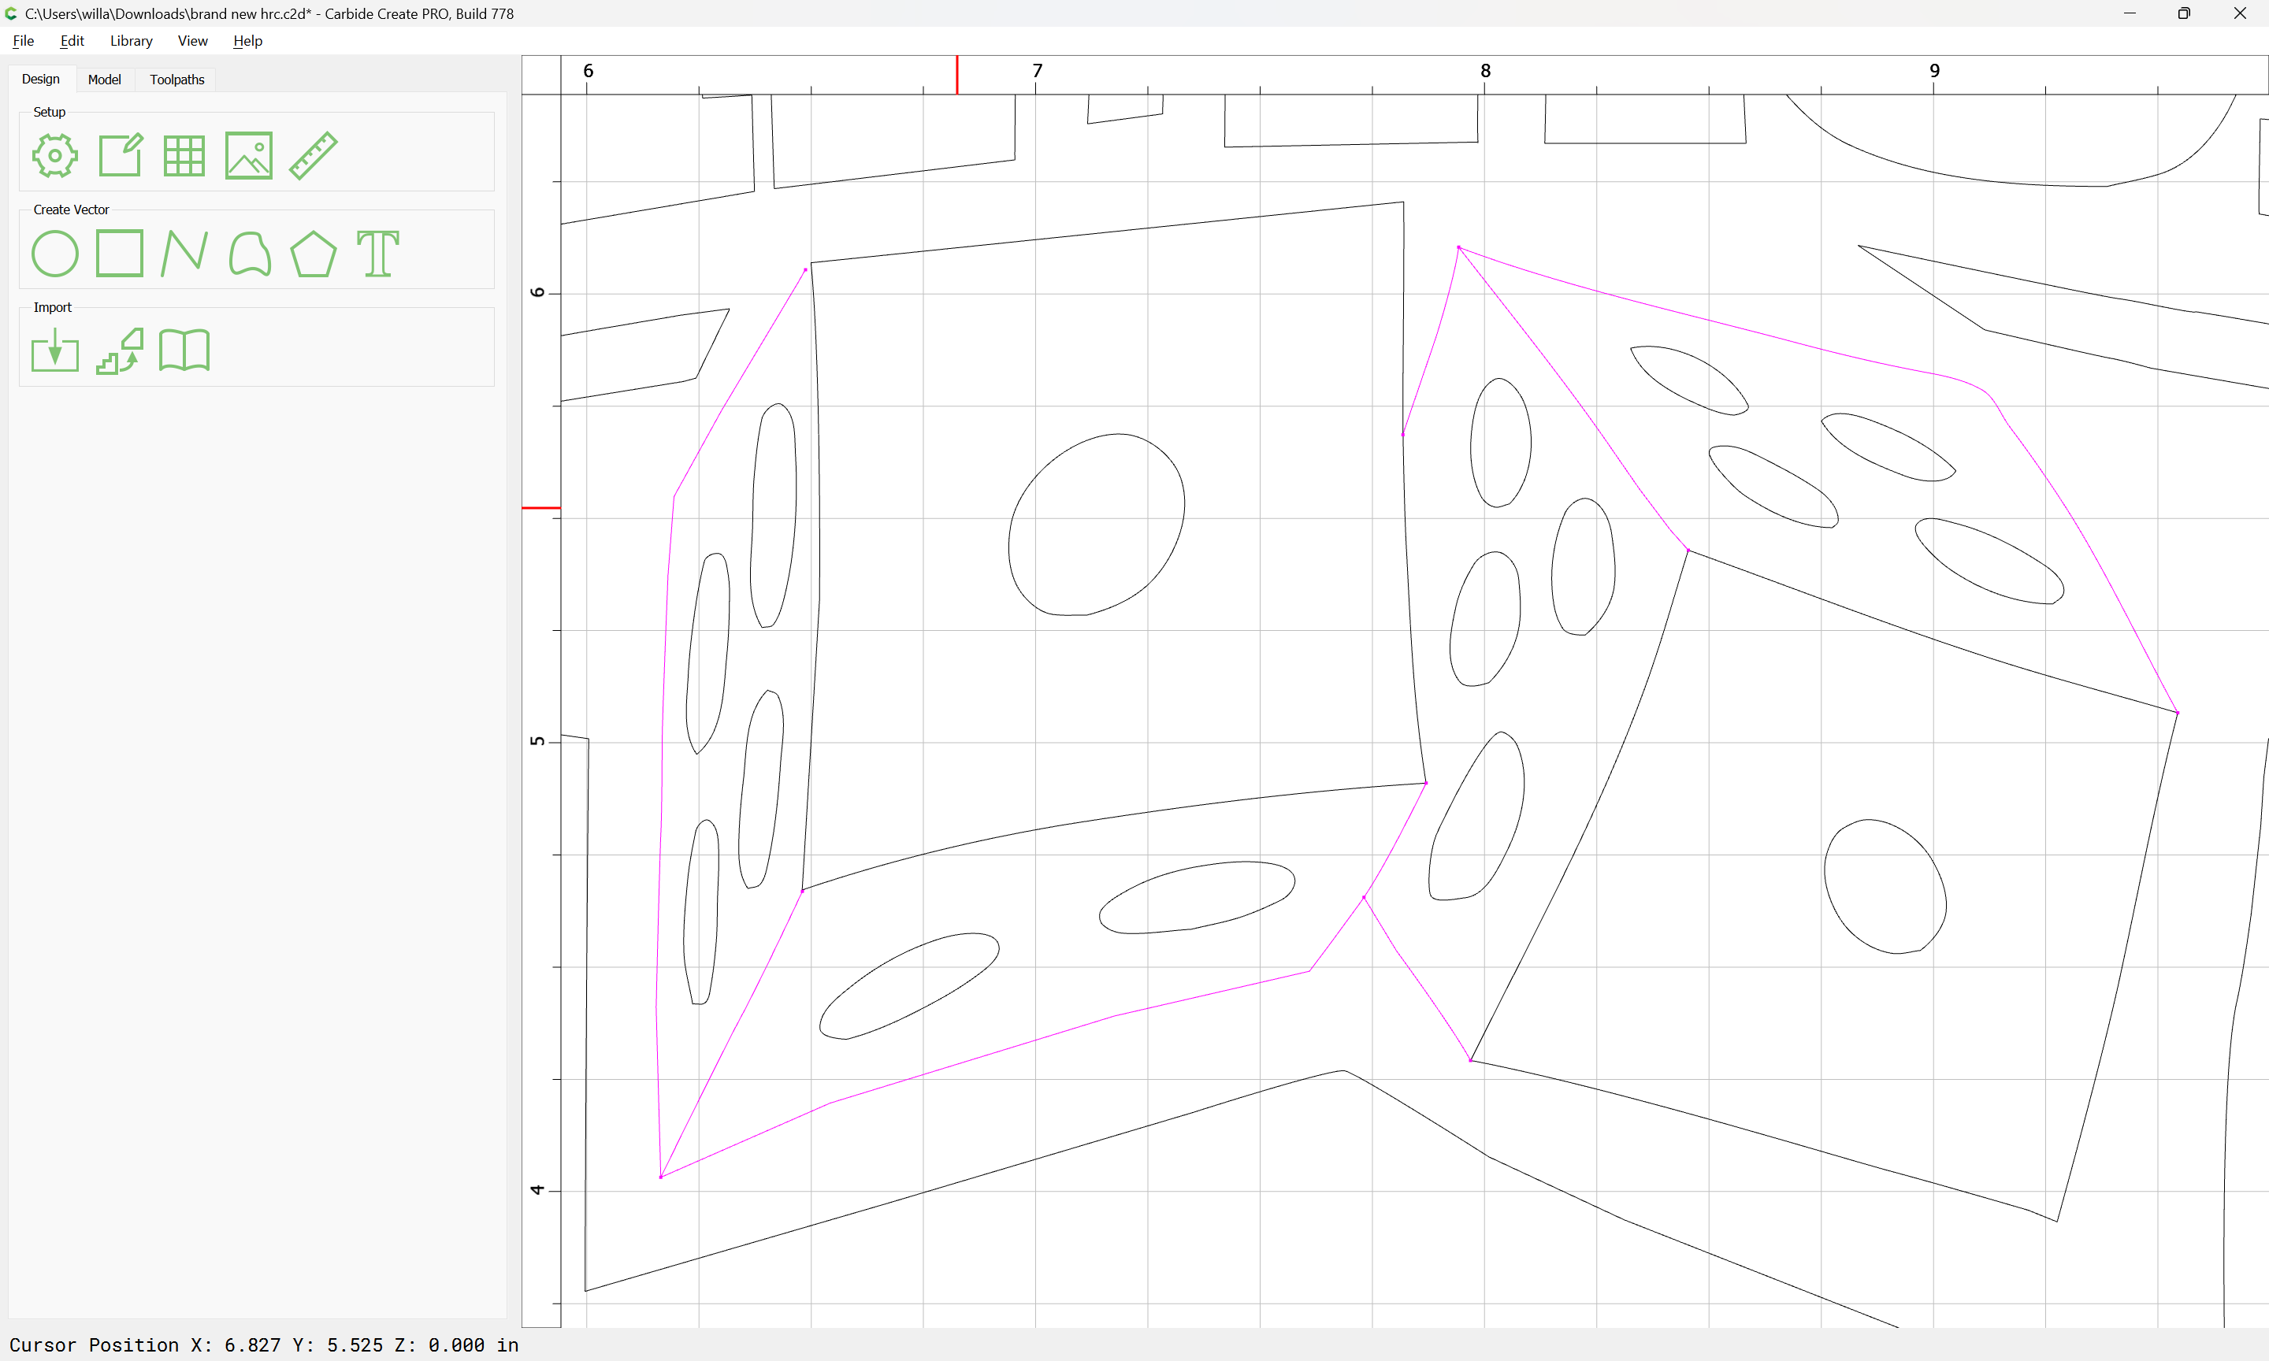Click the background image icon
This screenshot has width=2269, height=1361.
[248, 155]
